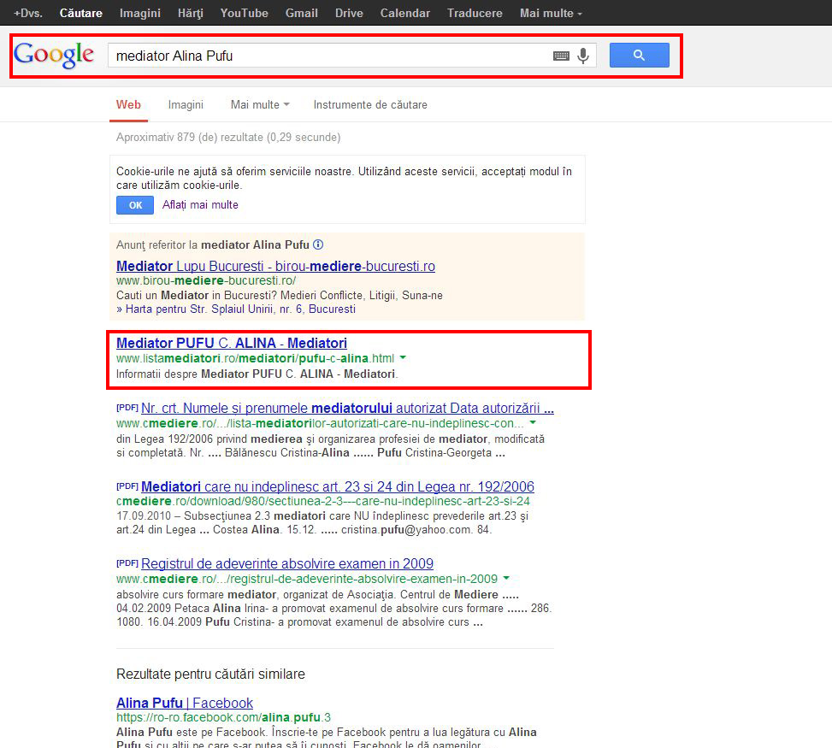The height and width of the screenshot is (748, 832).
Task: Open Hărți in top bar
Action: (191, 13)
